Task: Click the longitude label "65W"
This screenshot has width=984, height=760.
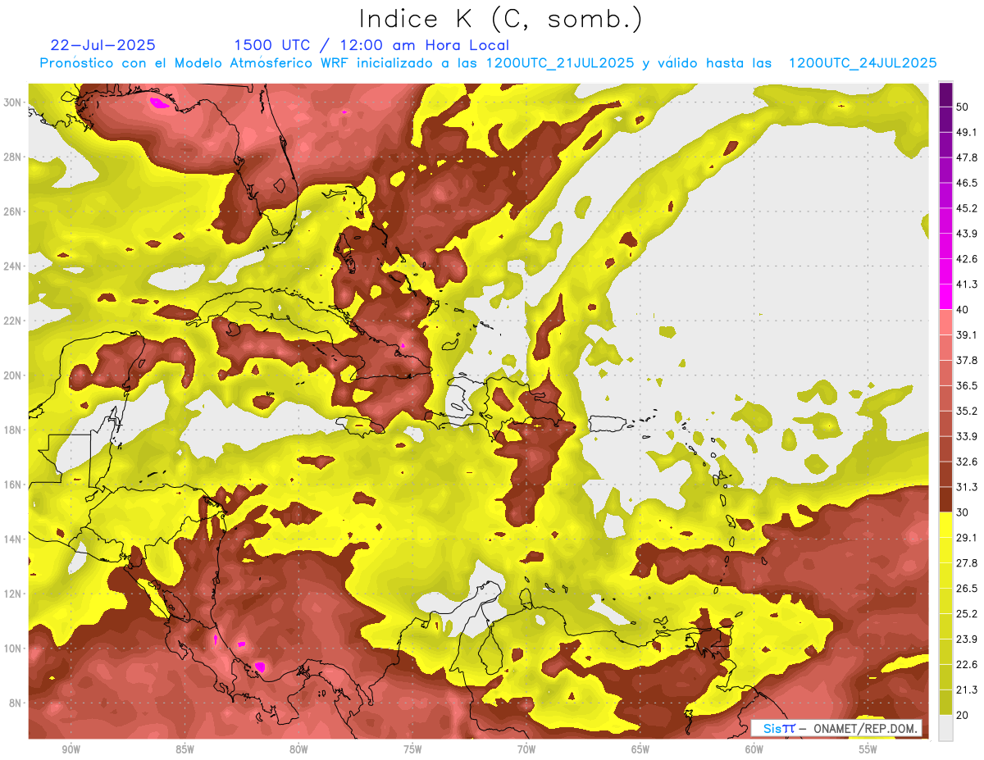Action: coord(640,749)
